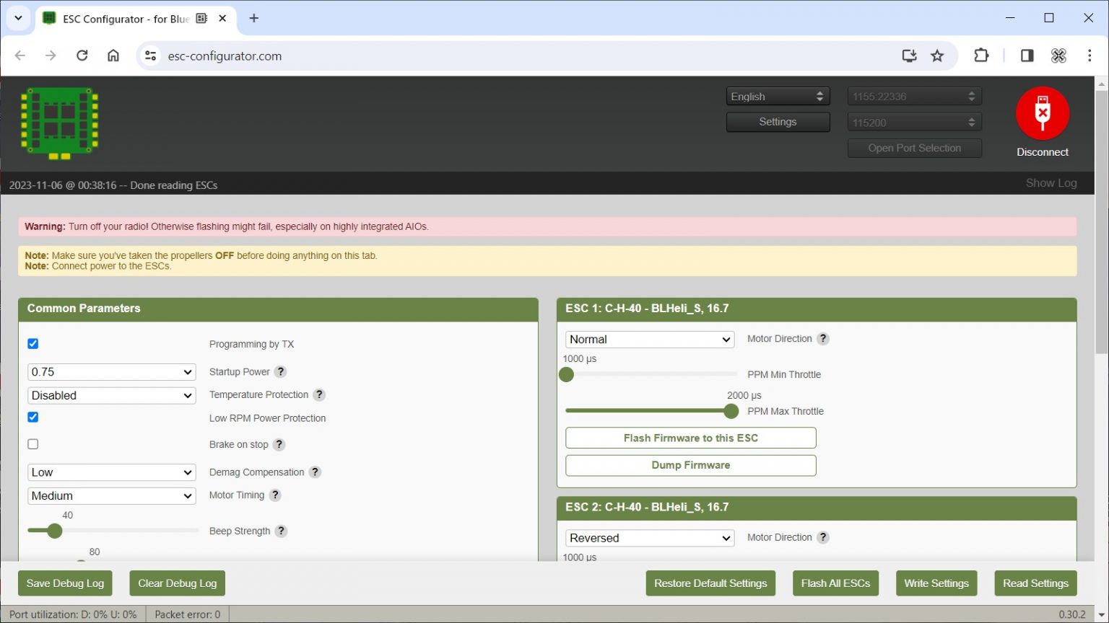Open help for ESC 2 Motor Direction
The image size is (1109, 623).
click(x=823, y=537)
